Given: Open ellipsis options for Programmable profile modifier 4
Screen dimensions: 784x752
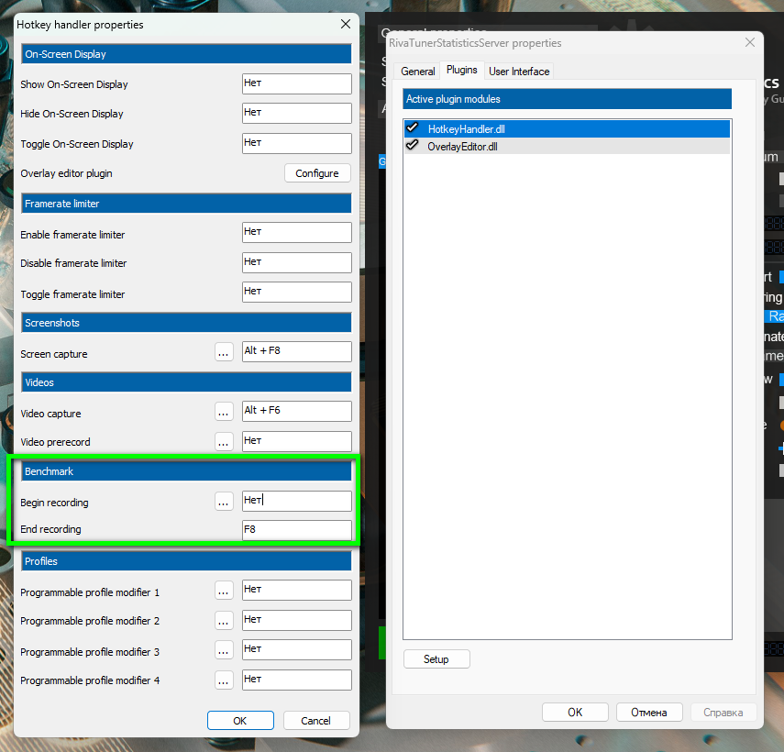Looking at the screenshot, I should pyautogui.click(x=224, y=680).
